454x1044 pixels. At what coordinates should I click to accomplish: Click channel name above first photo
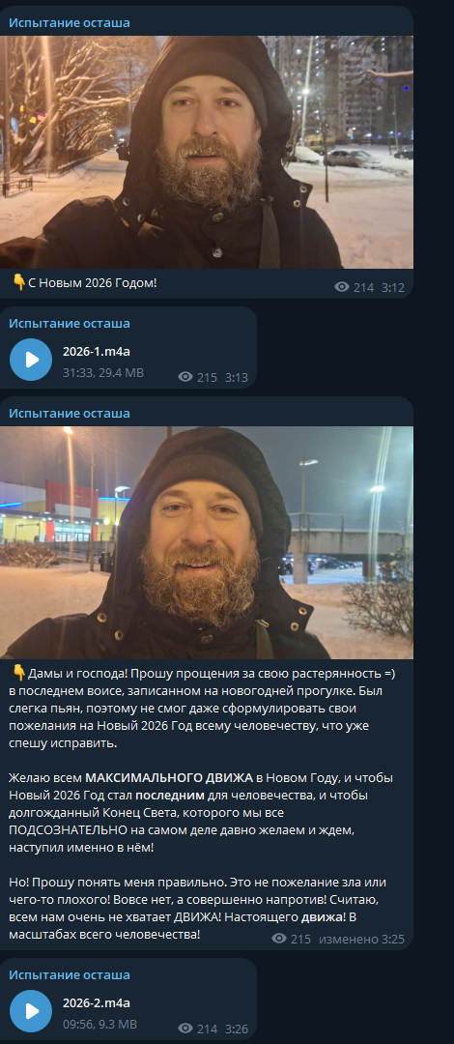point(70,22)
